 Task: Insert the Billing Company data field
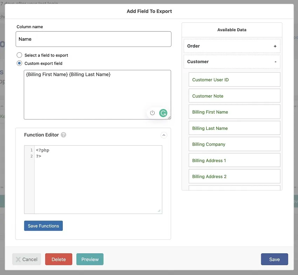point(234,144)
